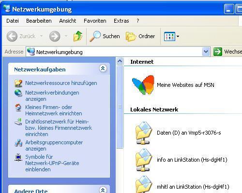Select info an LinkStation network folder
Image resolution: width=242 pixels, height=193 pixels.
tap(181, 160)
